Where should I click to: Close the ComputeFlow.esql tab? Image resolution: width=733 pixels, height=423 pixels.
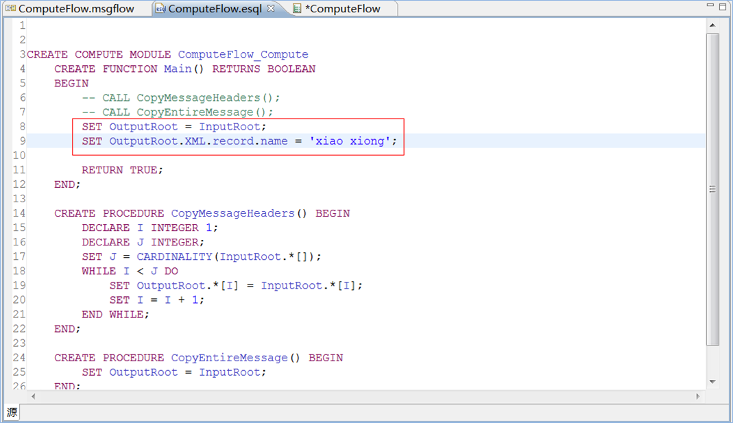271,8
